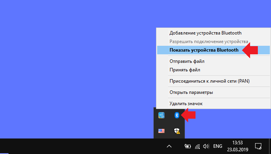
Task: Switch the ENG input language indicator
Action: pyautogui.click(x=218, y=146)
